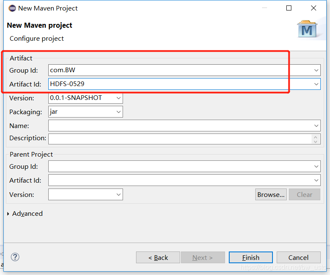Open the Parent Project Version dropdown

pyautogui.click(x=118, y=194)
